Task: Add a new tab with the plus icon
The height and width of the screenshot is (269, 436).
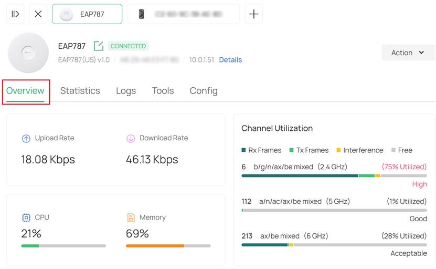Action: (253, 14)
